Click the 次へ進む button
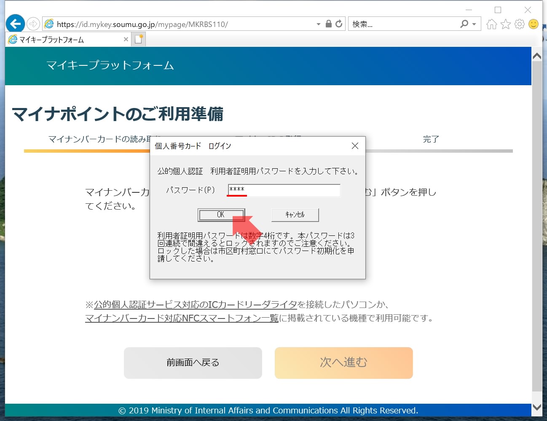 (x=344, y=363)
